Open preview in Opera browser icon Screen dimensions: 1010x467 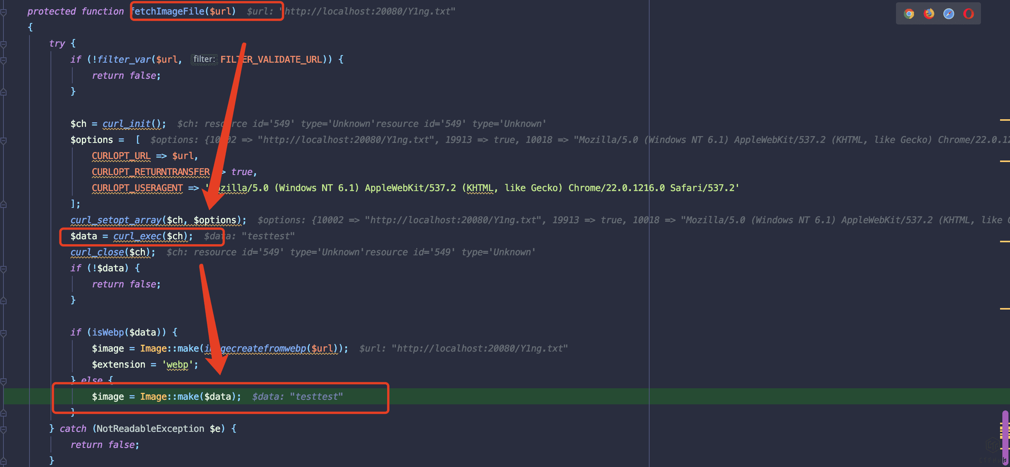click(x=968, y=14)
